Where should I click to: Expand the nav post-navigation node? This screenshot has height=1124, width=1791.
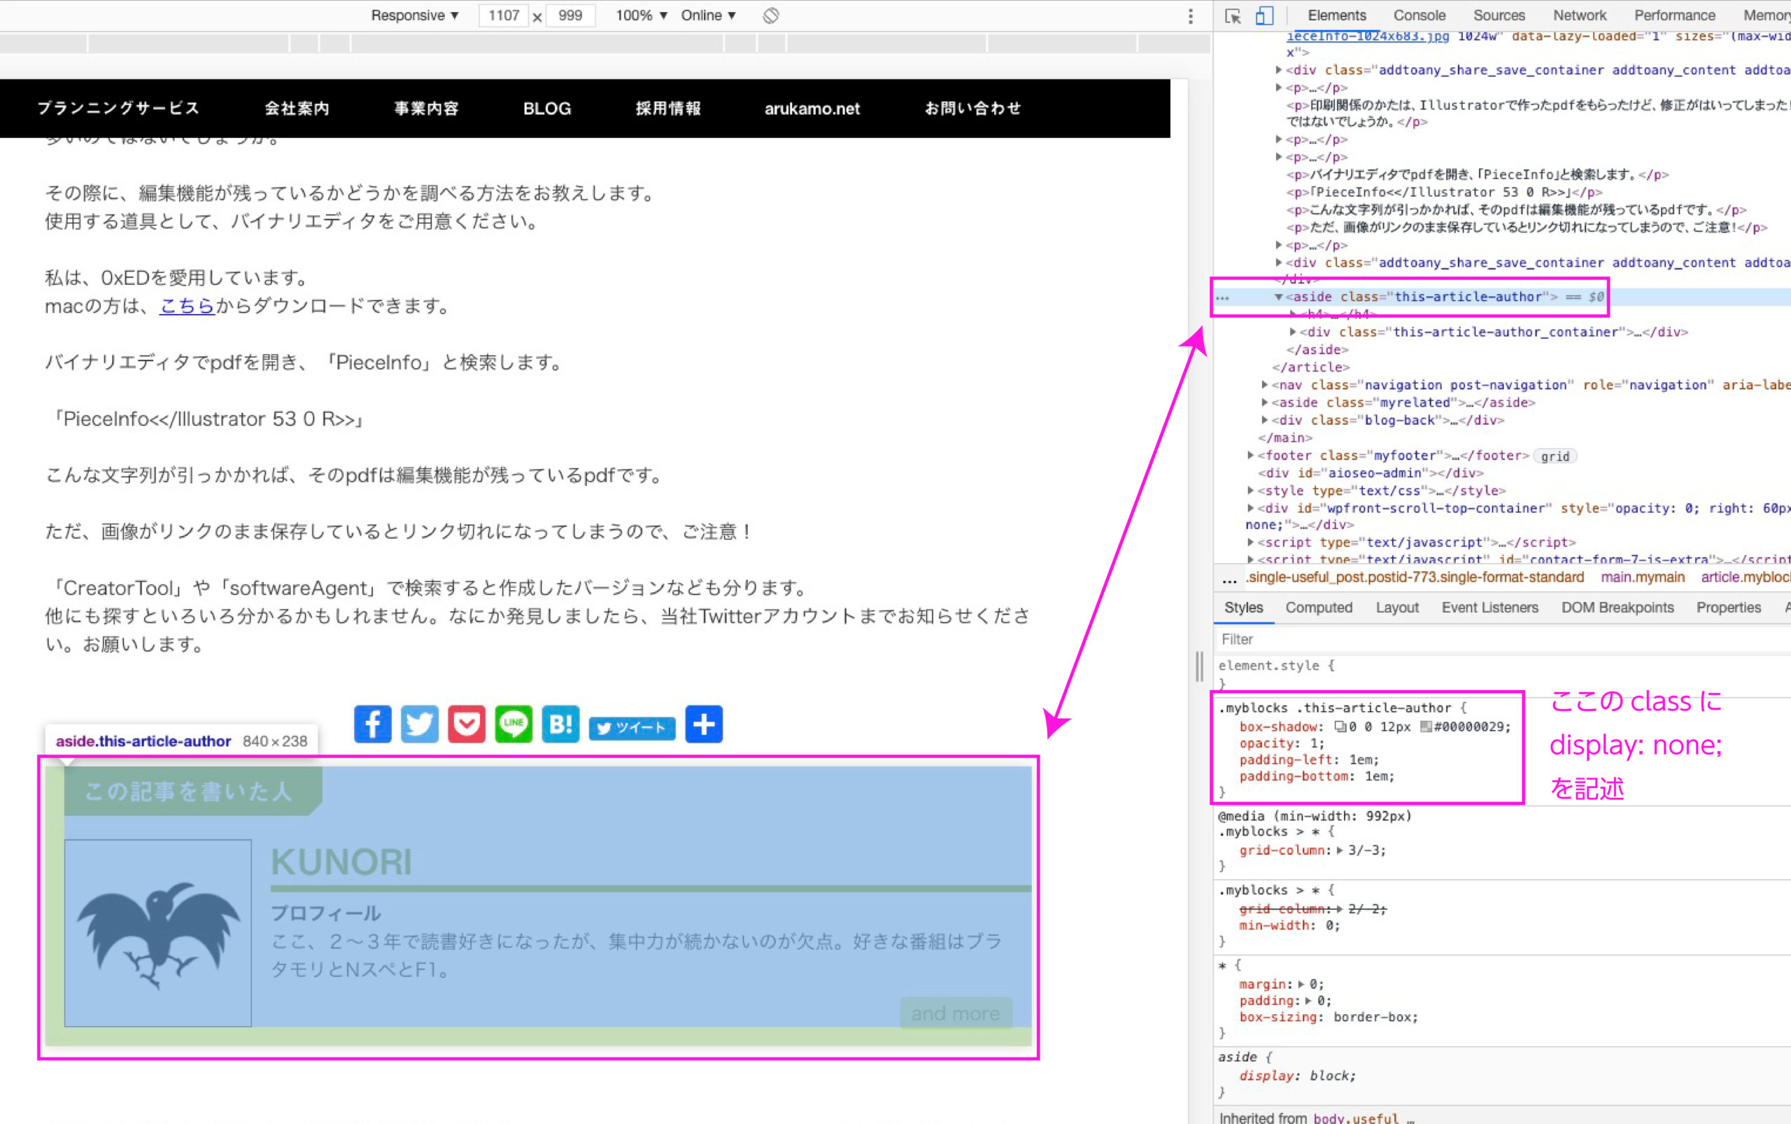(x=1265, y=385)
